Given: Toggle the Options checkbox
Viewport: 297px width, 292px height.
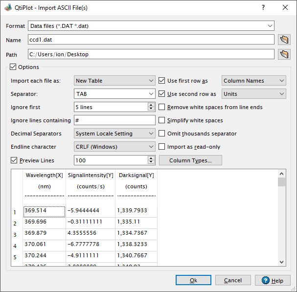Looking at the screenshot, I should pyautogui.click(x=13, y=67).
